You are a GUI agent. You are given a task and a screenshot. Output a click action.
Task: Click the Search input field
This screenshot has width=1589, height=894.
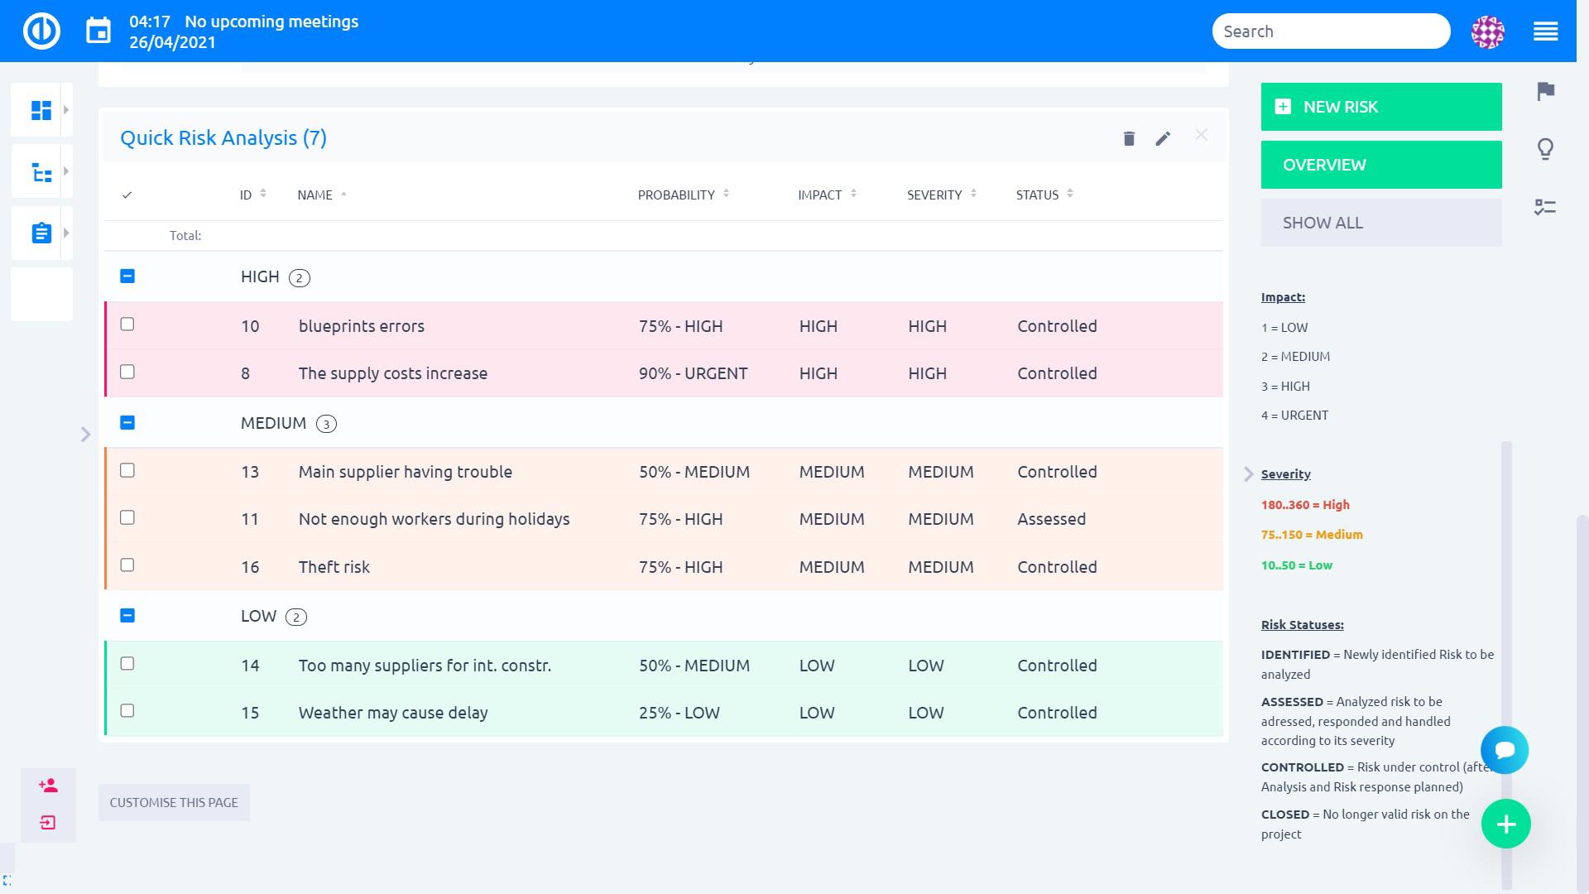(1330, 31)
